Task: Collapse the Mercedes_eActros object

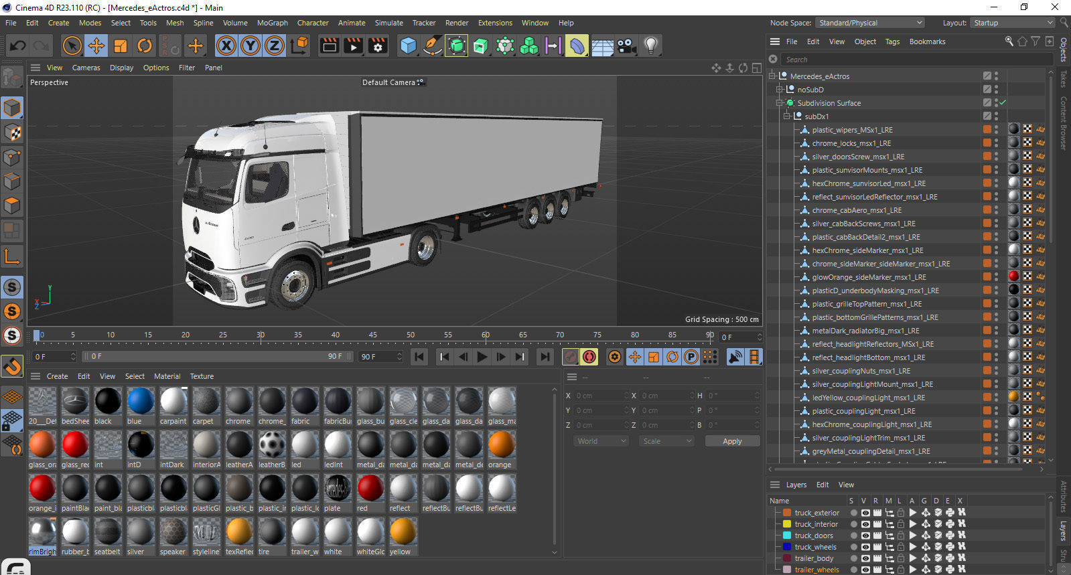Action: pyautogui.click(x=772, y=76)
